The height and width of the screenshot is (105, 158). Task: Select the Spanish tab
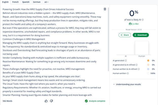(x=26, y=2)
